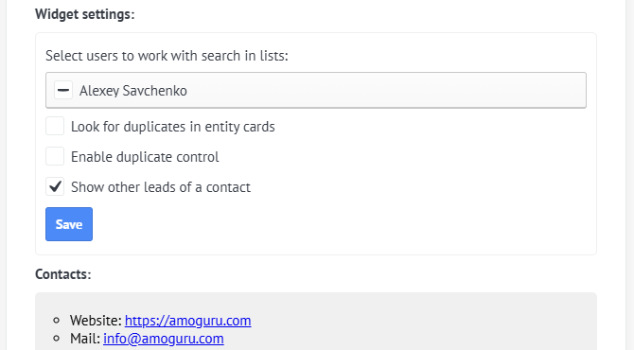The height and width of the screenshot is (350, 634).
Task: Click empty space right of the Save button
Action: 324,224
